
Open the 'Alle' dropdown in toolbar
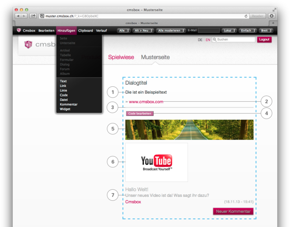pyautogui.click(x=123, y=31)
